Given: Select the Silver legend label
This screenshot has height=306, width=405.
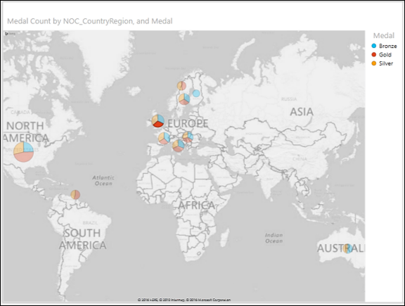Looking at the screenshot, I should click(x=386, y=63).
